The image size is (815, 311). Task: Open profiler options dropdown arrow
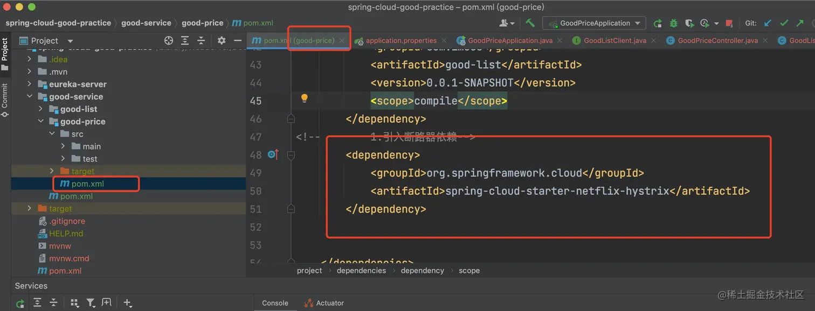pos(716,23)
